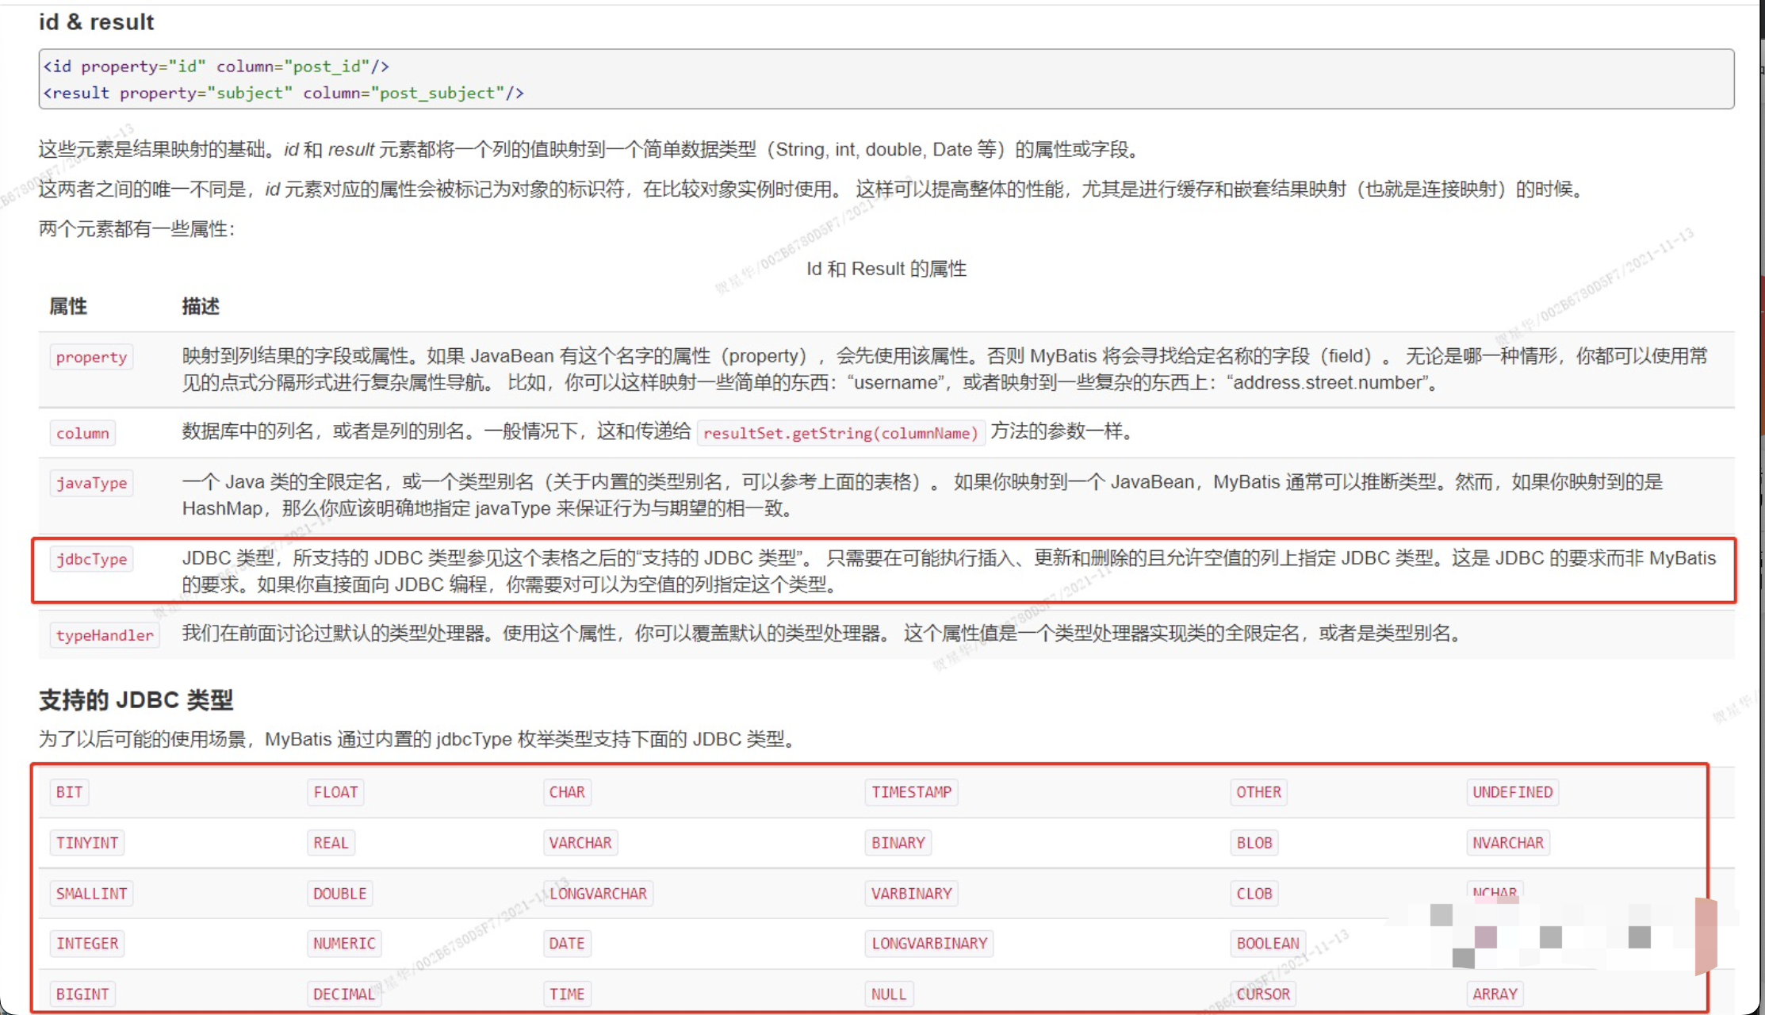1765x1015 pixels.
Task: Click the resultSet.getString(columnName) code snippet
Action: (840, 433)
